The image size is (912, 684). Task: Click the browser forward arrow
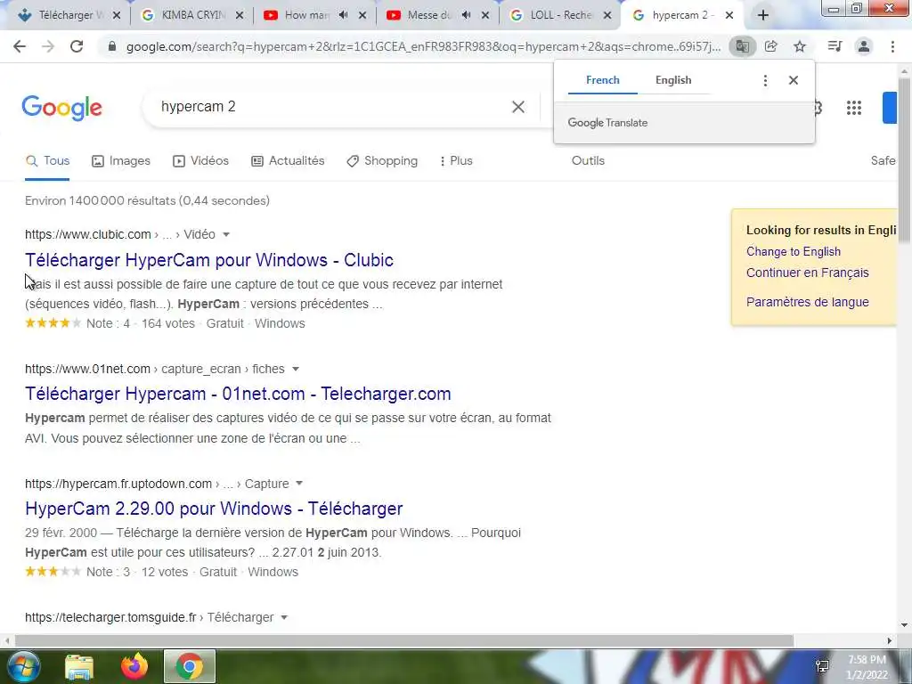pyautogui.click(x=48, y=46)
